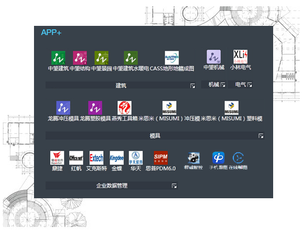Launch the 华天 software app
This screenshot has height=231, width=306.
135,158
